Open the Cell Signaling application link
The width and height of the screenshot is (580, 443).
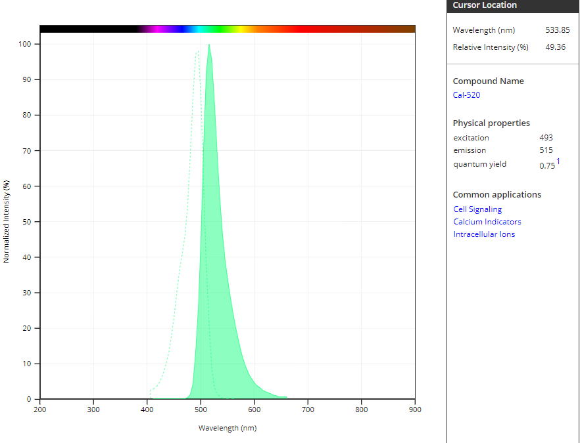tap(477, 209)
